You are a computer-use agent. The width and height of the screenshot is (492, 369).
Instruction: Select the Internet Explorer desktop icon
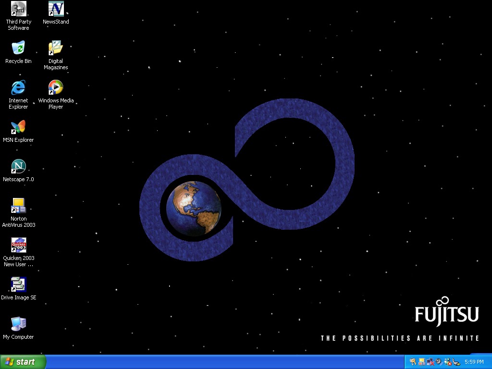coord(18,87)
